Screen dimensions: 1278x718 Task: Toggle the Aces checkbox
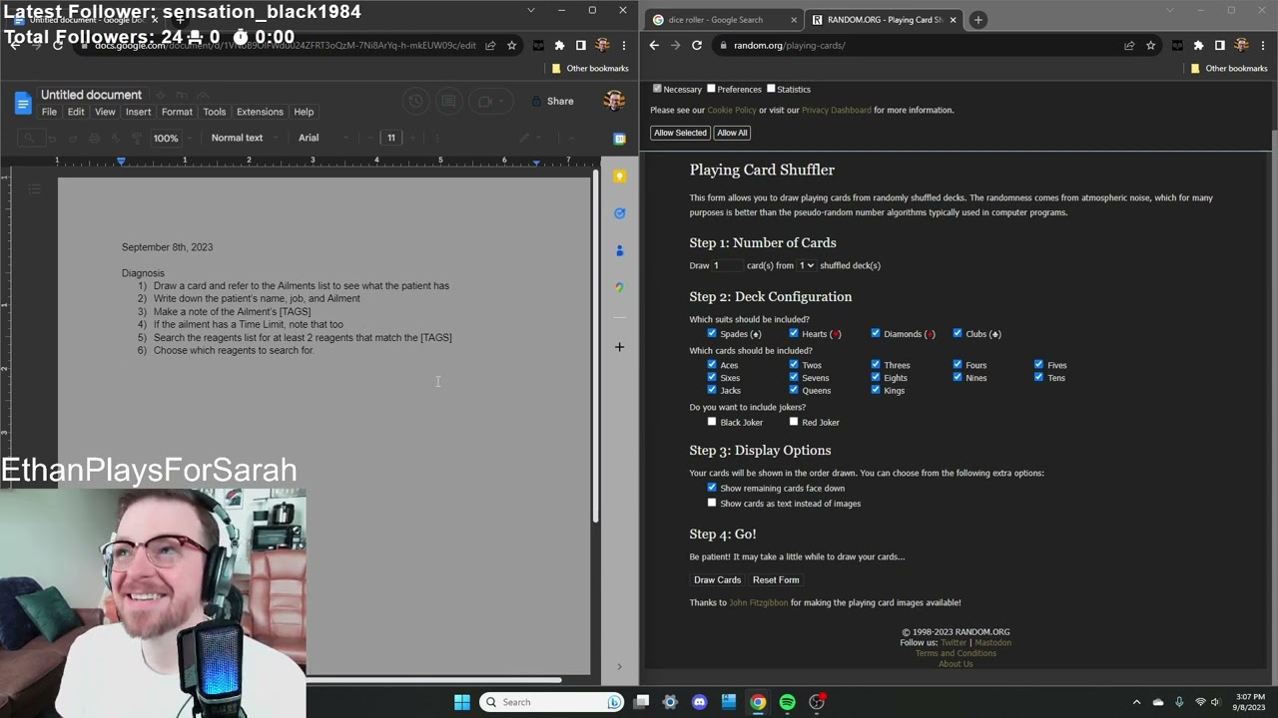point(712,364)
